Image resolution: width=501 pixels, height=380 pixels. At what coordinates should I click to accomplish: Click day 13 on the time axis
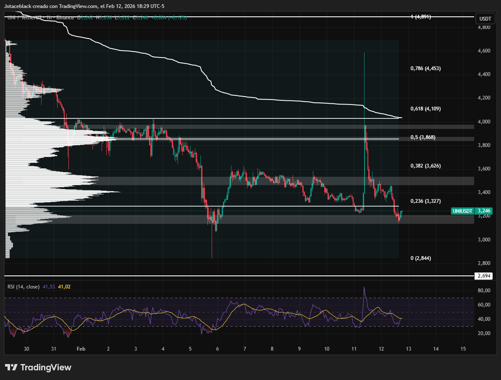pyautogui.click(x=408, y=349)
